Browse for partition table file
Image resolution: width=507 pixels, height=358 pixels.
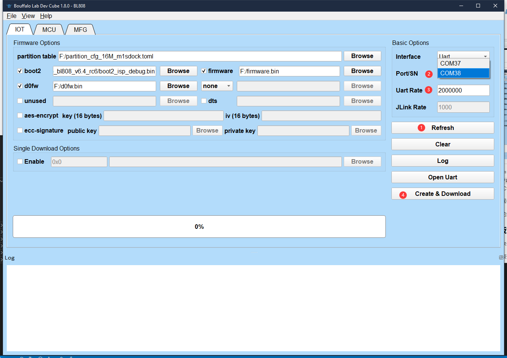[362, 56]
